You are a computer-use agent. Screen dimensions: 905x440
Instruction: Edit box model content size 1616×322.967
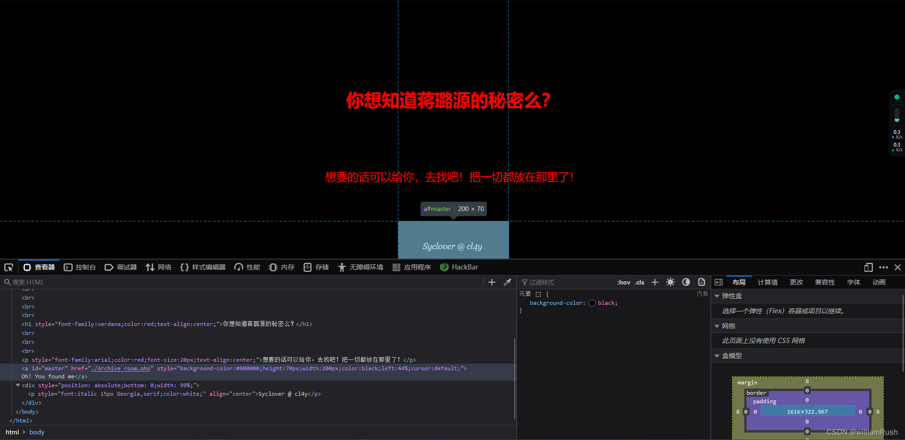click(807, 412)
